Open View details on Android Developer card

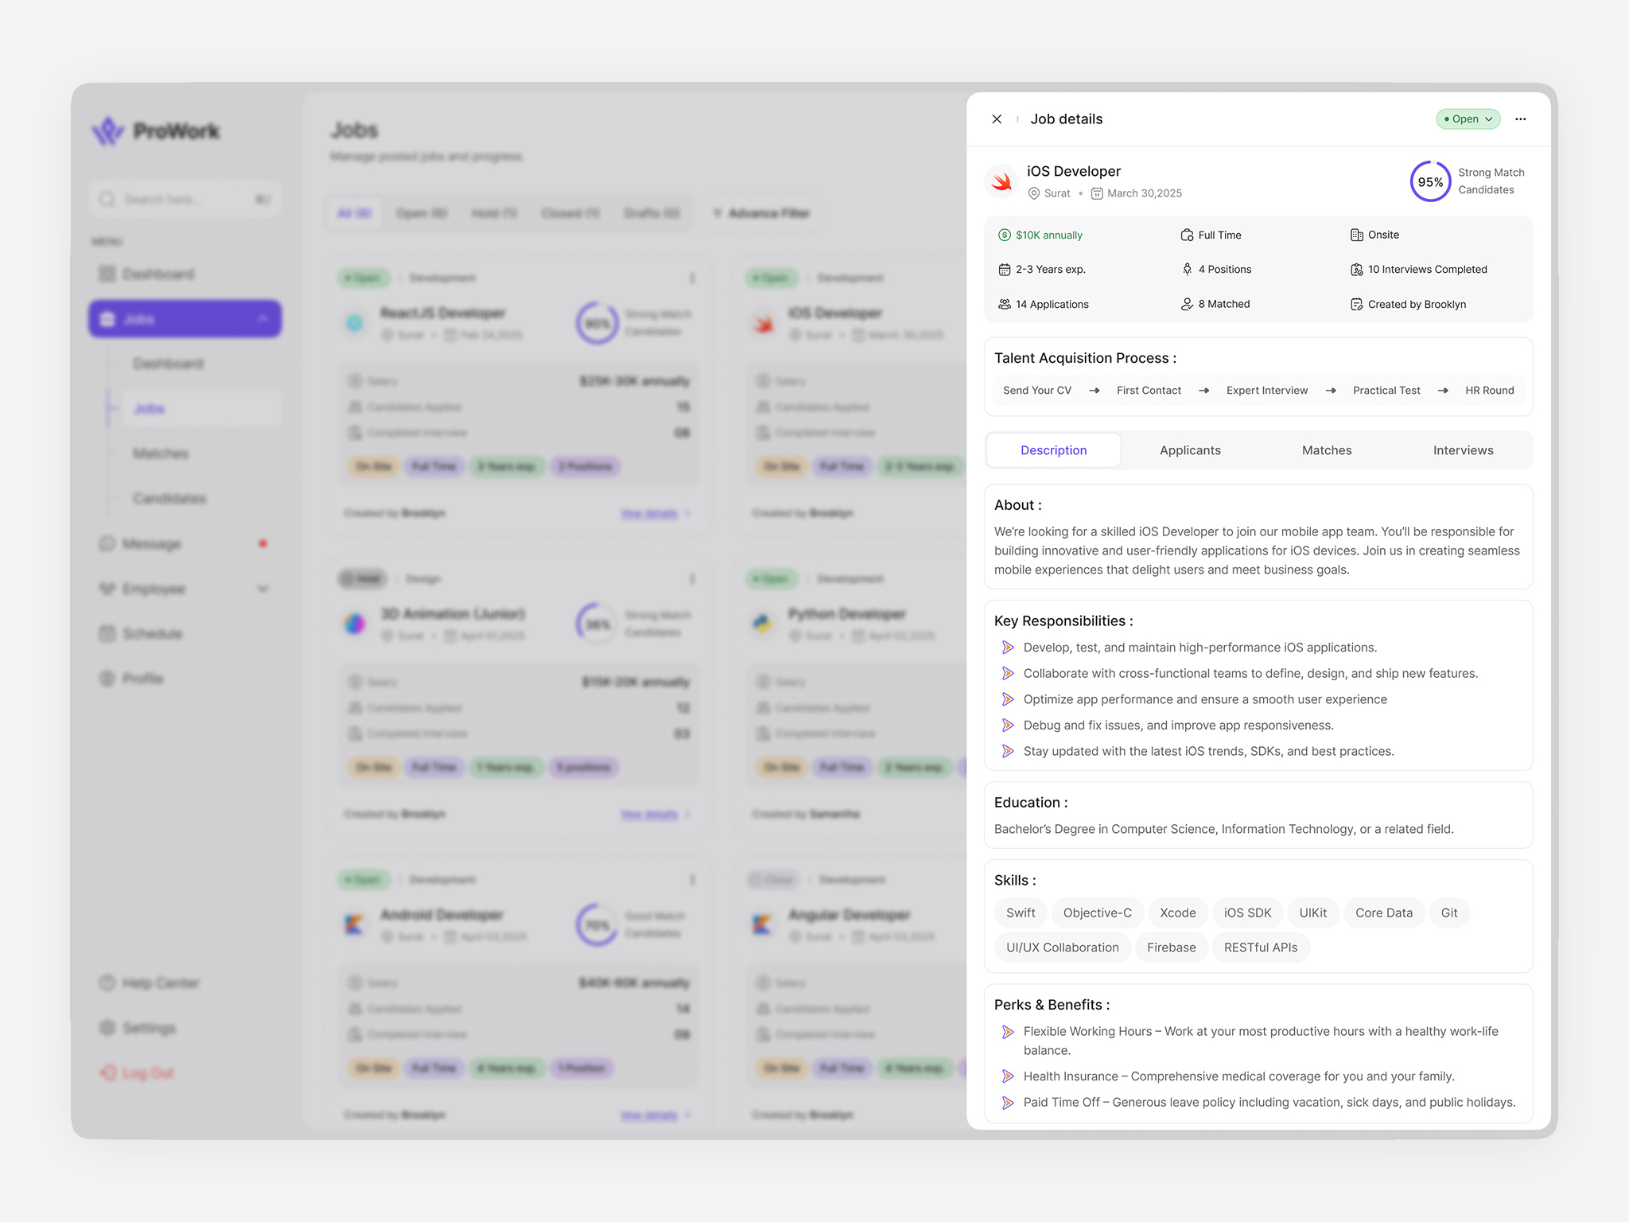[655, 1115]
